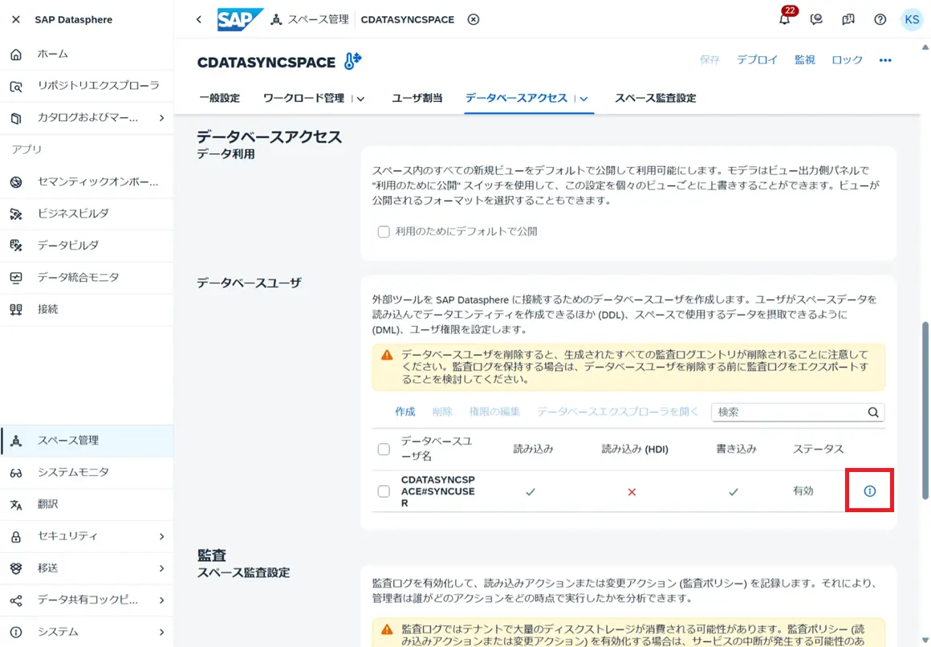Expand カタログおよびマー... submenu chevron

[161, 118]
